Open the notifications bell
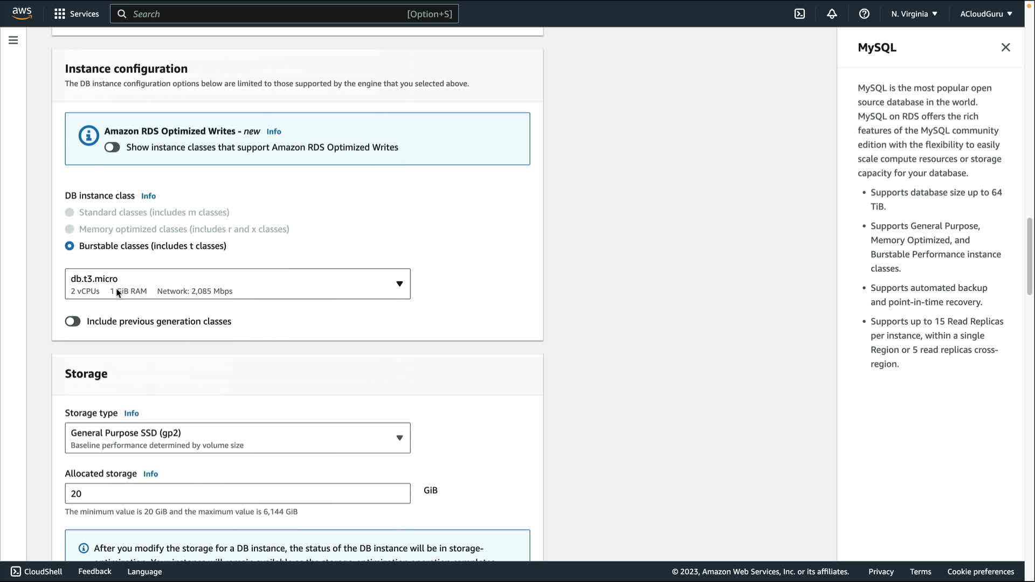 pyautogui.click(x=832, y=14)
